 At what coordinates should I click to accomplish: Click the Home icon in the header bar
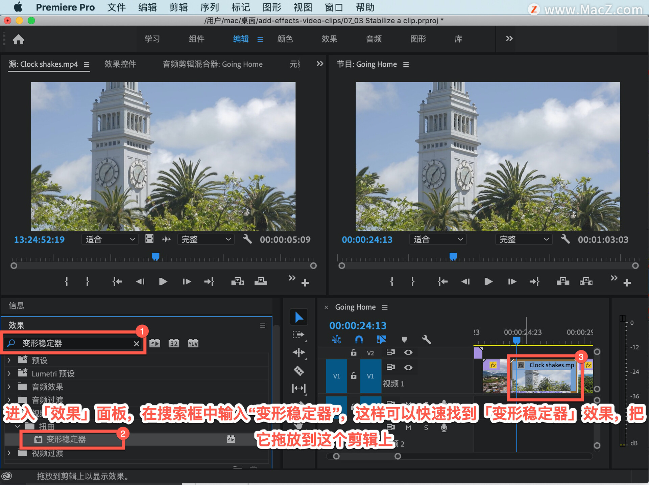tap(19, 39)
